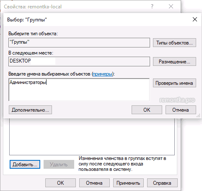Close the Выбор: Группы dialog
The height and width of the screenshot is (191, 202).
pos(195,19)
